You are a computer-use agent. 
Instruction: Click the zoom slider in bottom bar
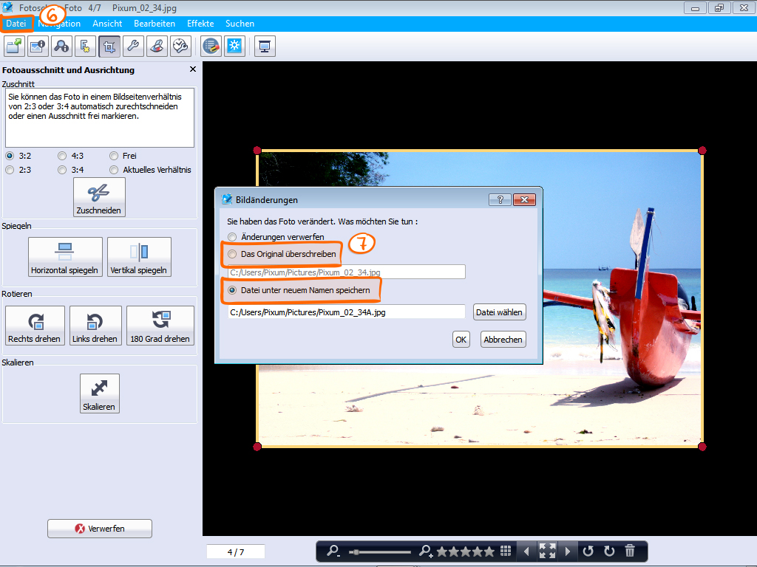tap(381, 551)
